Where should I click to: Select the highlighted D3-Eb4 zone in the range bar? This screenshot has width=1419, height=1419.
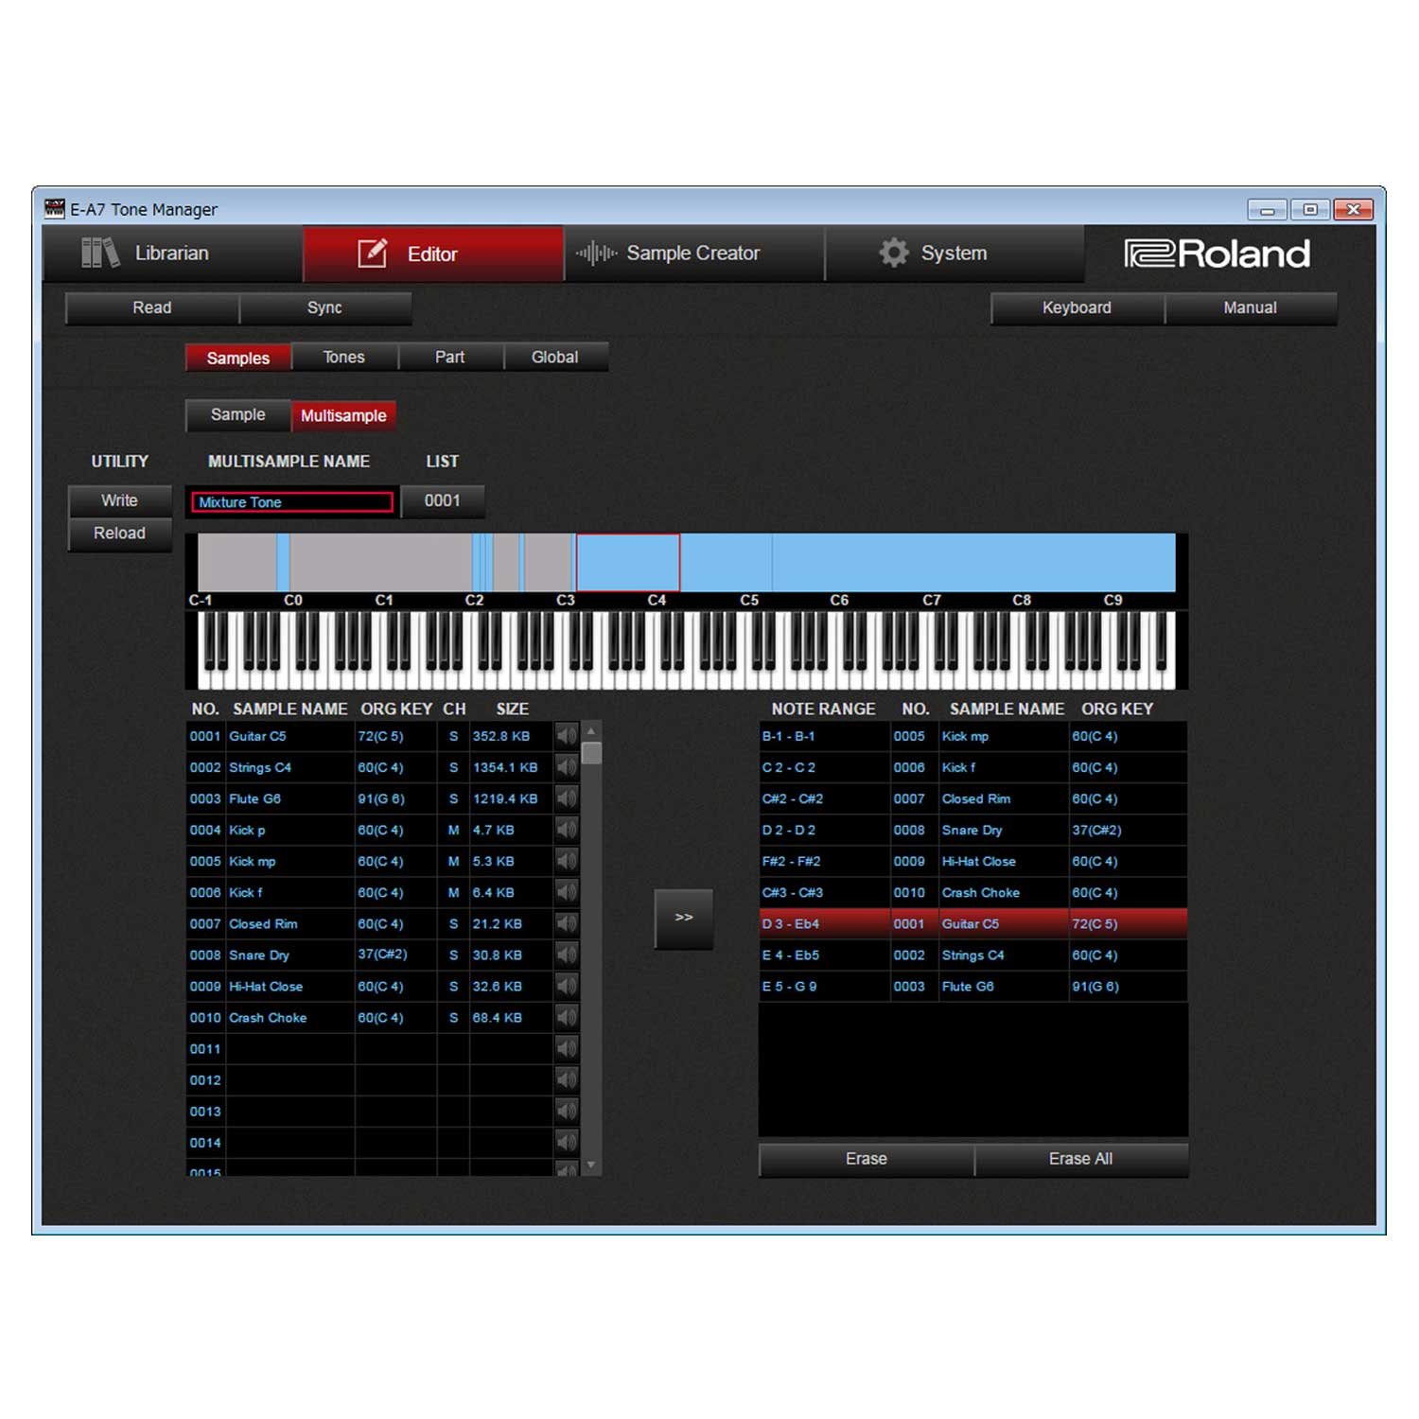coord(628,563)
